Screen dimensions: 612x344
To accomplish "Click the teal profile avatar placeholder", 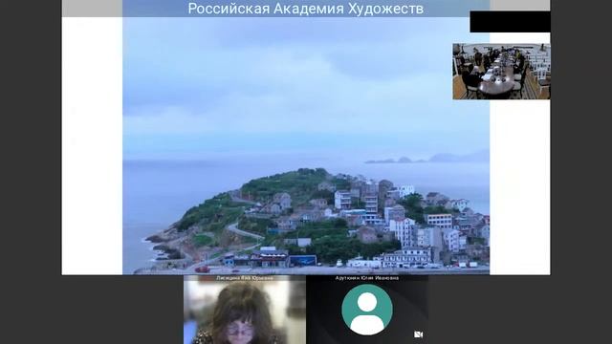I will coord(367,310).
